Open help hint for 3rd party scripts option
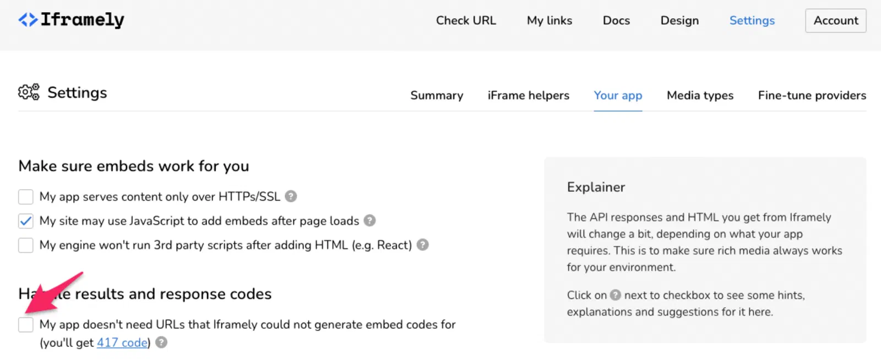Screen dimensions: 881x359 [x=422, y=245]
